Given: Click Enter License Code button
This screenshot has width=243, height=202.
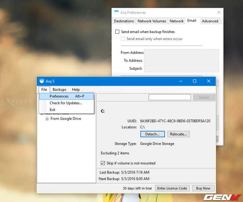Looking at the screenshot, I should (x=172, y=188).
